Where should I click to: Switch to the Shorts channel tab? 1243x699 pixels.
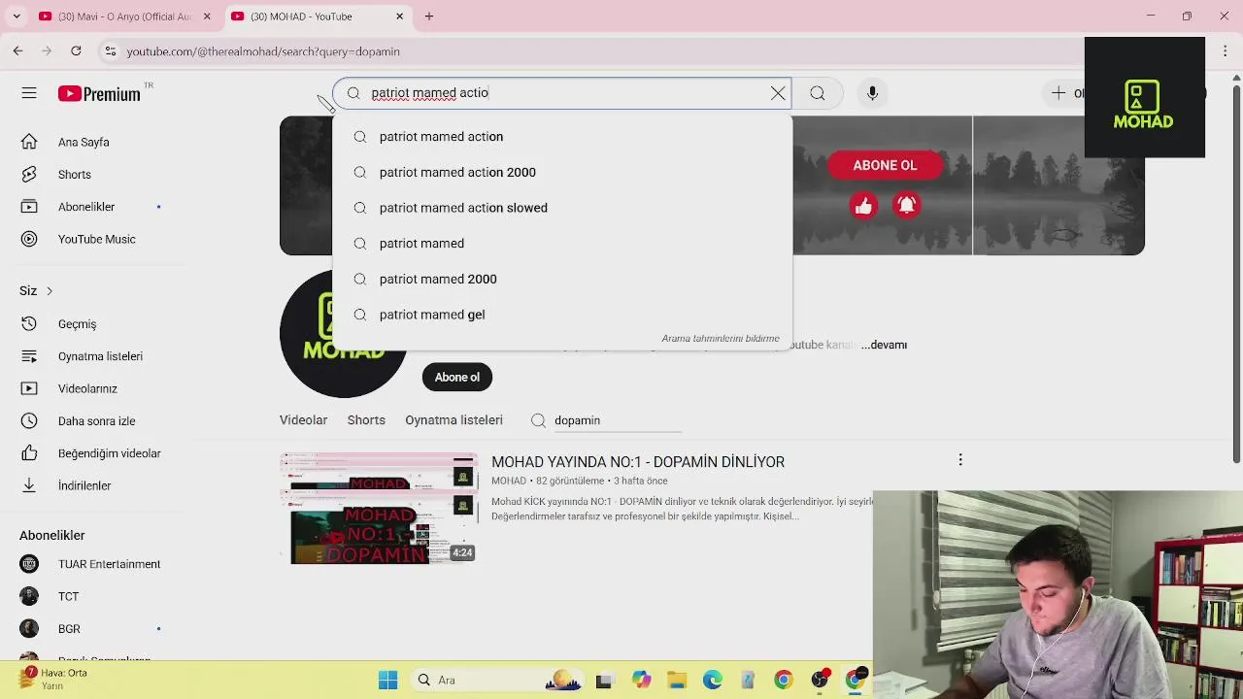pyautogui.click(x=366, y=420)
